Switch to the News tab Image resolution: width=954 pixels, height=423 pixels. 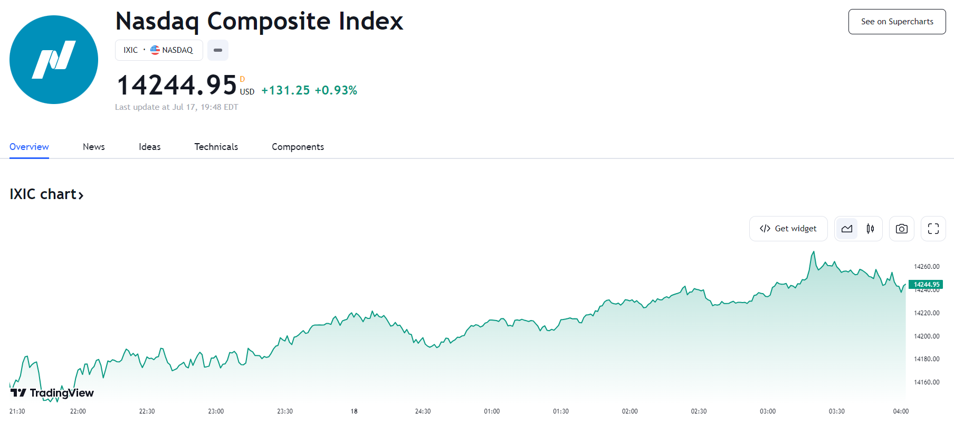pos(94,147)
